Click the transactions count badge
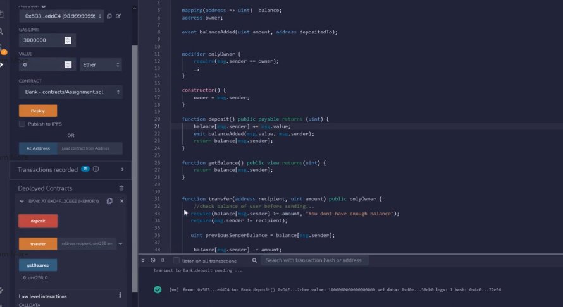Screen dimensions: 563x307 coord(85,169)
